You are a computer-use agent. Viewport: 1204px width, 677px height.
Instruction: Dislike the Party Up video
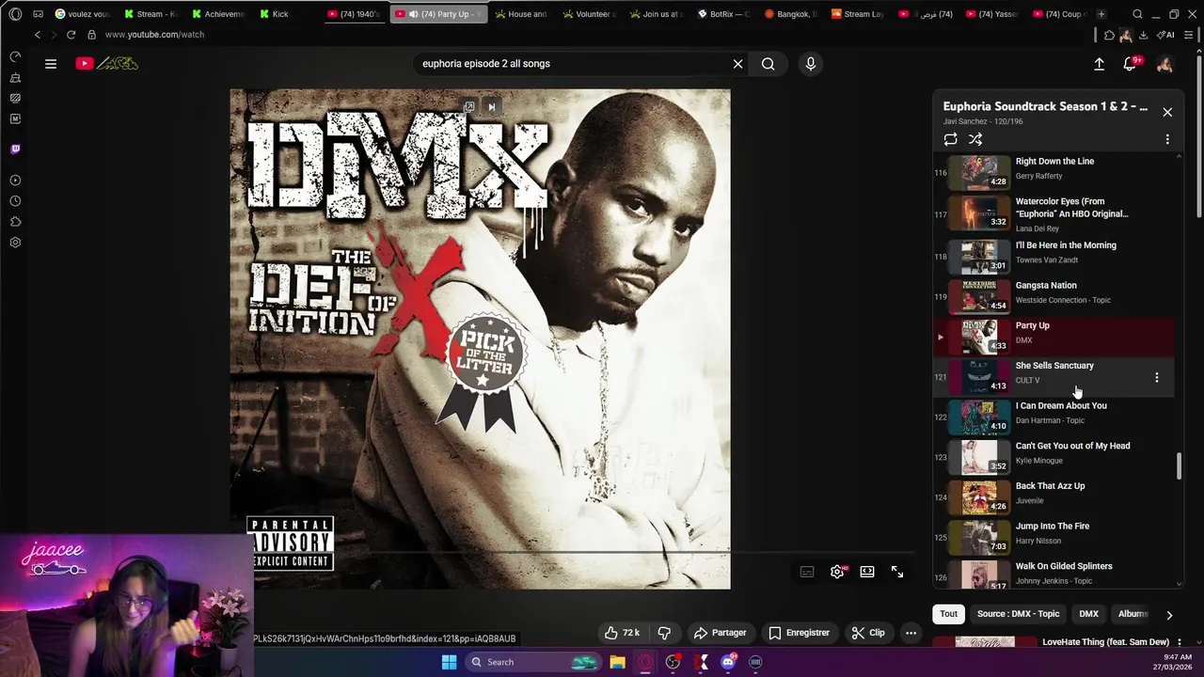point(664,633)
